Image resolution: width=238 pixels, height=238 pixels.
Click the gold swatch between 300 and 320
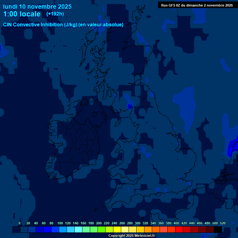point(140,229)
